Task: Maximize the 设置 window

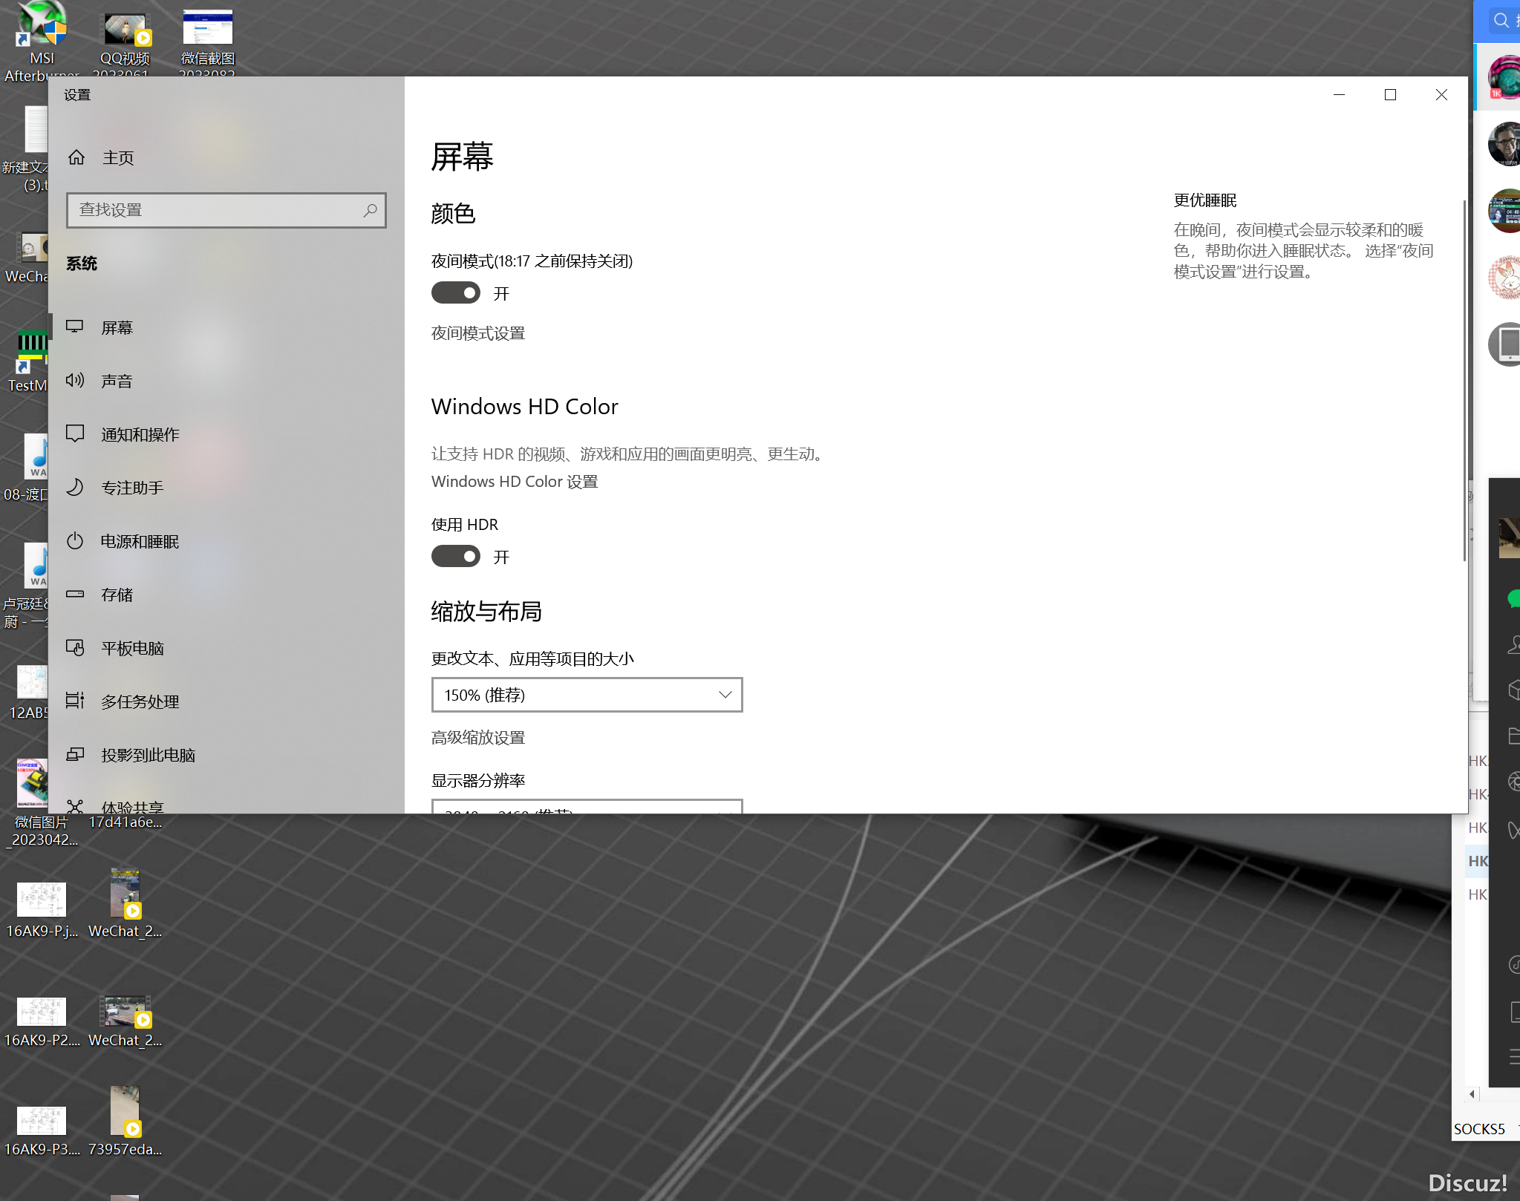Action: (x=1391, y=95)
